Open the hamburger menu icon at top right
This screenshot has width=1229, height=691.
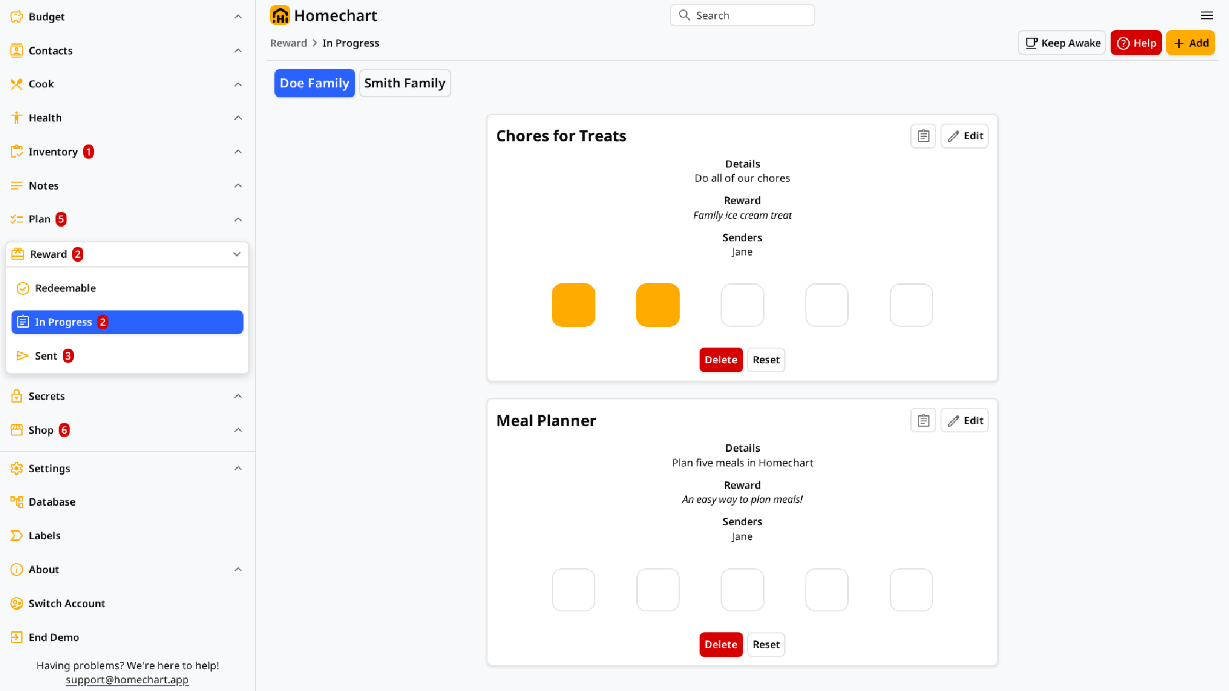1206,16
